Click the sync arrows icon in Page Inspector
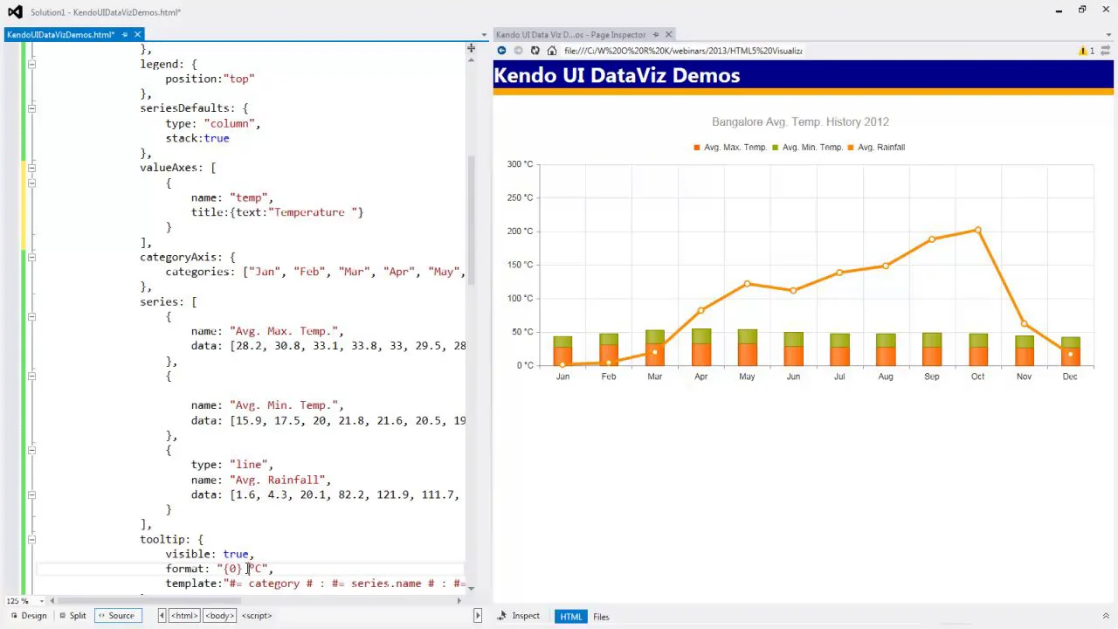The width and height of the screenshot is (1118, 629). (x=1106, y=51)
